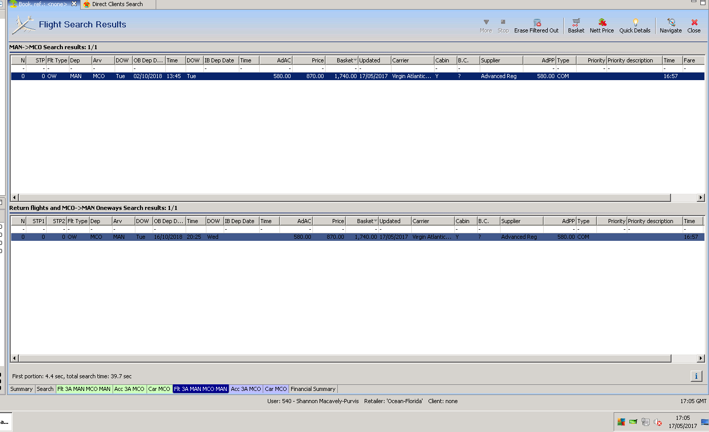The image size is (709, 432).
Task: Open the green Acc 3A MCO tab
Action: coord(129,389)
